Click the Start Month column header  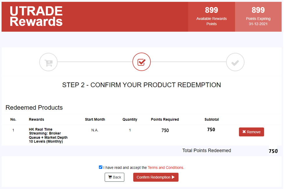point(95,119)
